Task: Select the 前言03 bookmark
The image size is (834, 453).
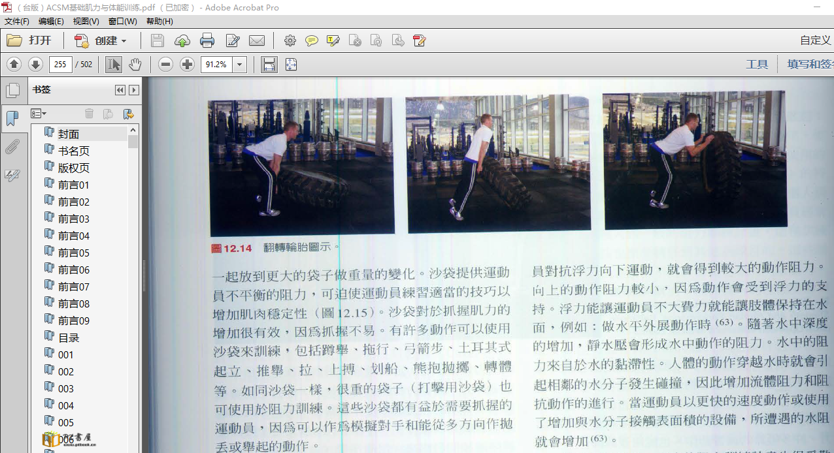Action: pos(74,219)
